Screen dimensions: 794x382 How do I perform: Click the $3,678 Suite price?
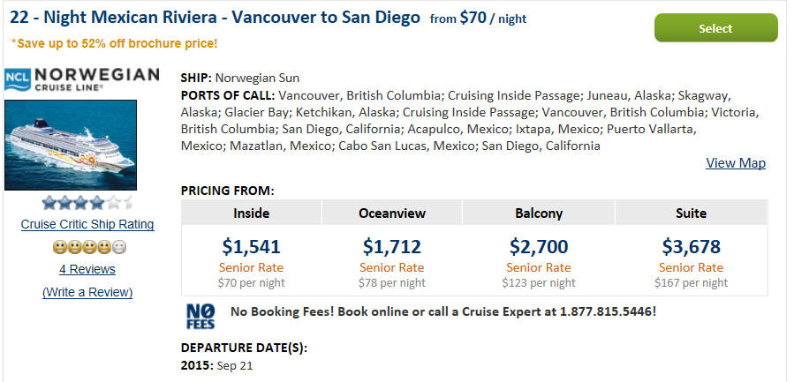692,247
